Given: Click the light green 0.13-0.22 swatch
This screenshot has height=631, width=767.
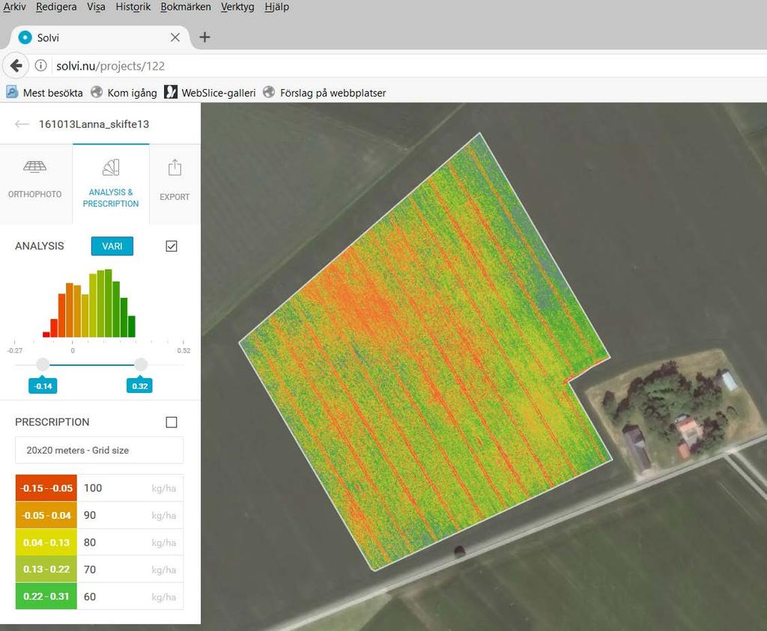Looking at the screenshot, I should pos(46,569).
